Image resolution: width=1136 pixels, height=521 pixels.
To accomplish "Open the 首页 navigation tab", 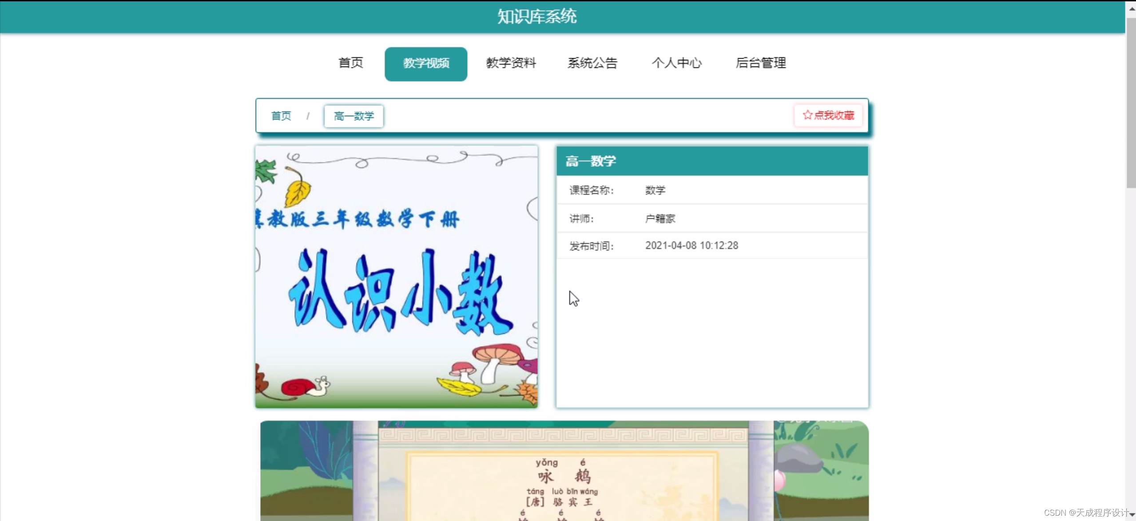I will [x=350, y=63].
